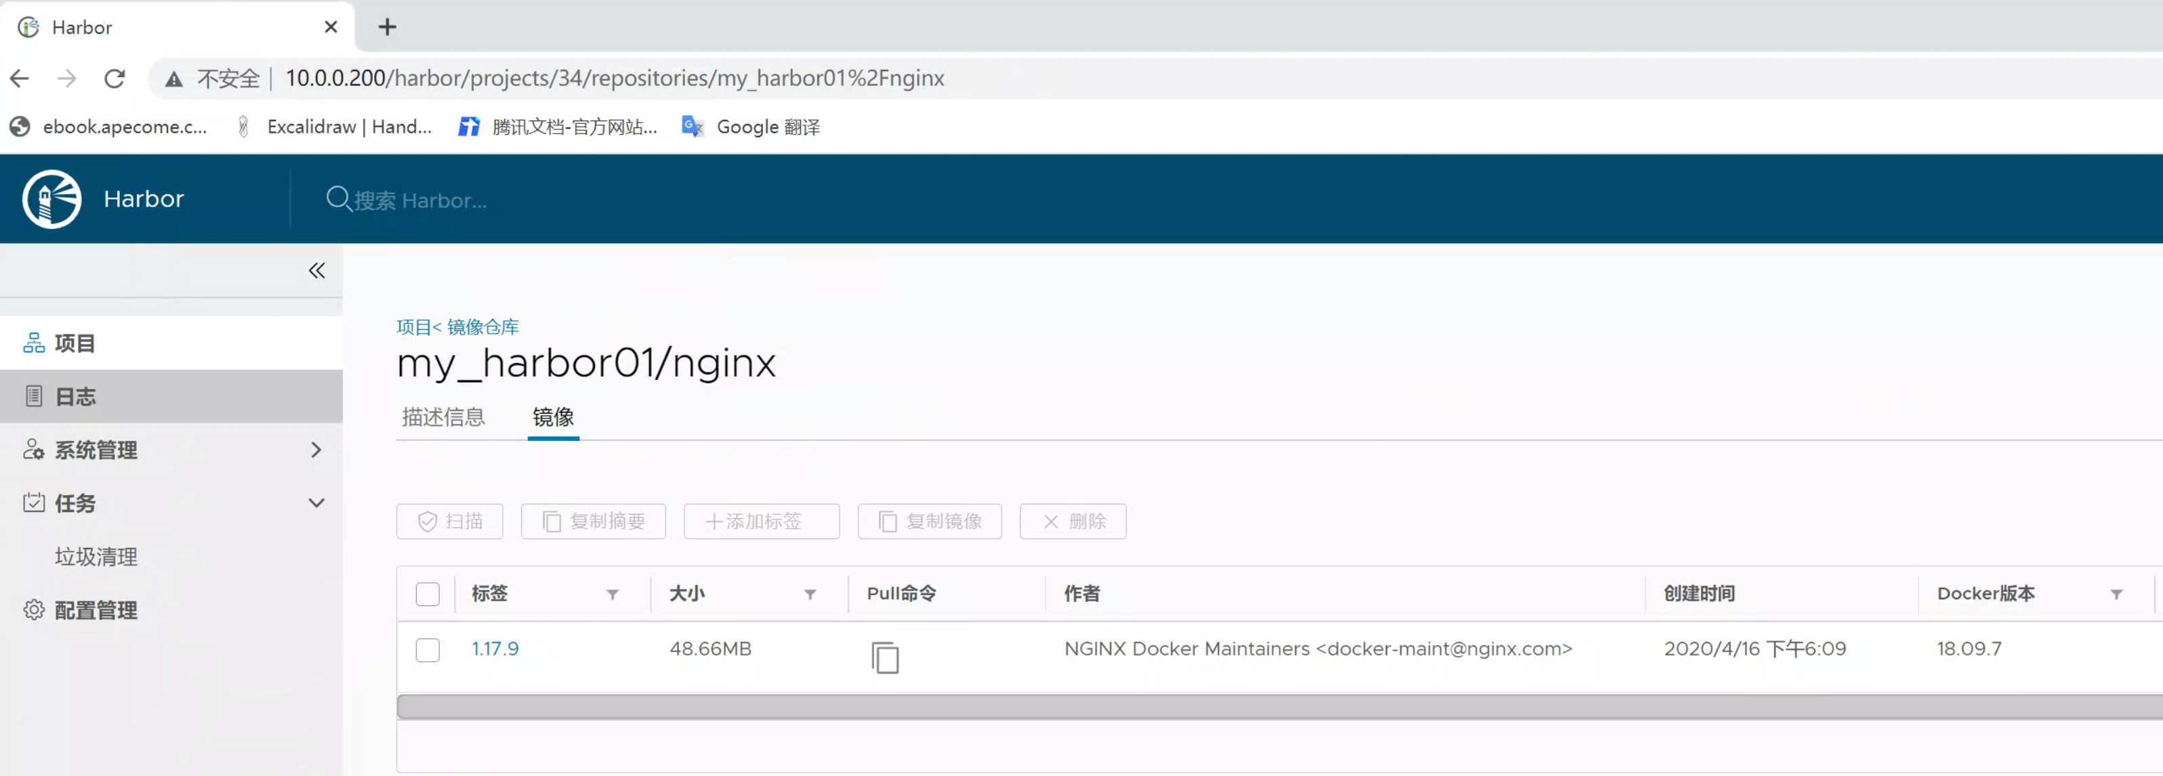Image resolution: width=2163 pixels, height=776 pixels.
Task: Check the 1.17.9 row checkbox
Action: (428, 649)
